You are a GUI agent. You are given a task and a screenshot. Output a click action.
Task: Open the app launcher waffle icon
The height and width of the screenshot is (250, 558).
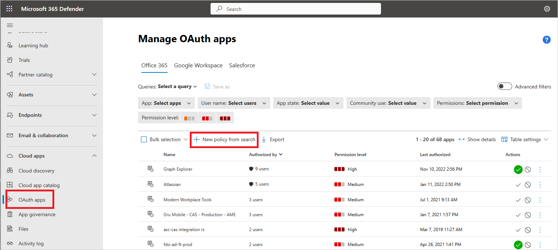[x=9, y=9]
